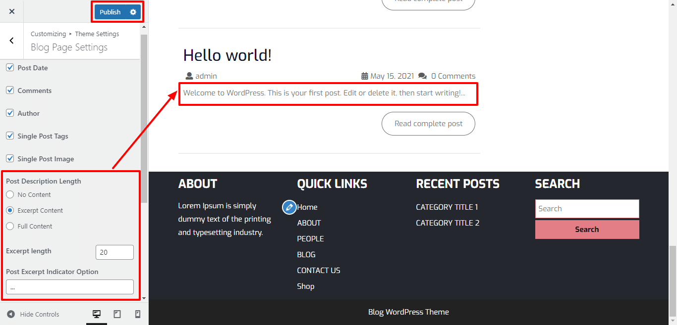Click the Excerpt length number field
677x325 pixels.
(x=114, y=252)
